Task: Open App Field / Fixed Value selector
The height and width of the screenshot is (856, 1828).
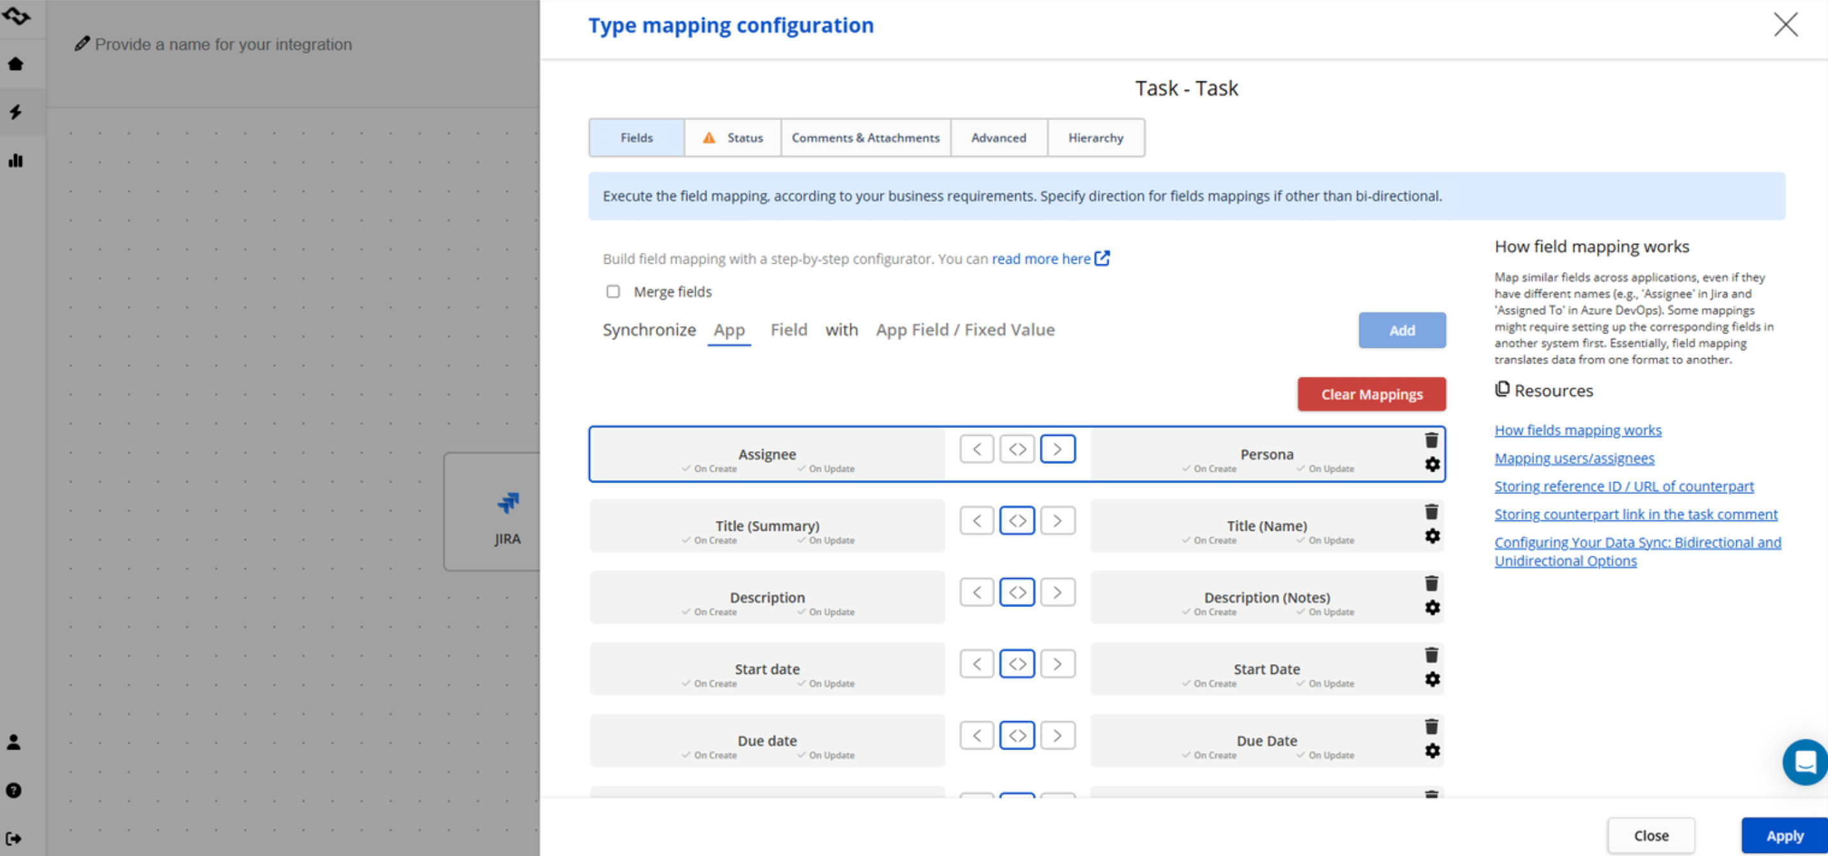Action: coord(964,330)
